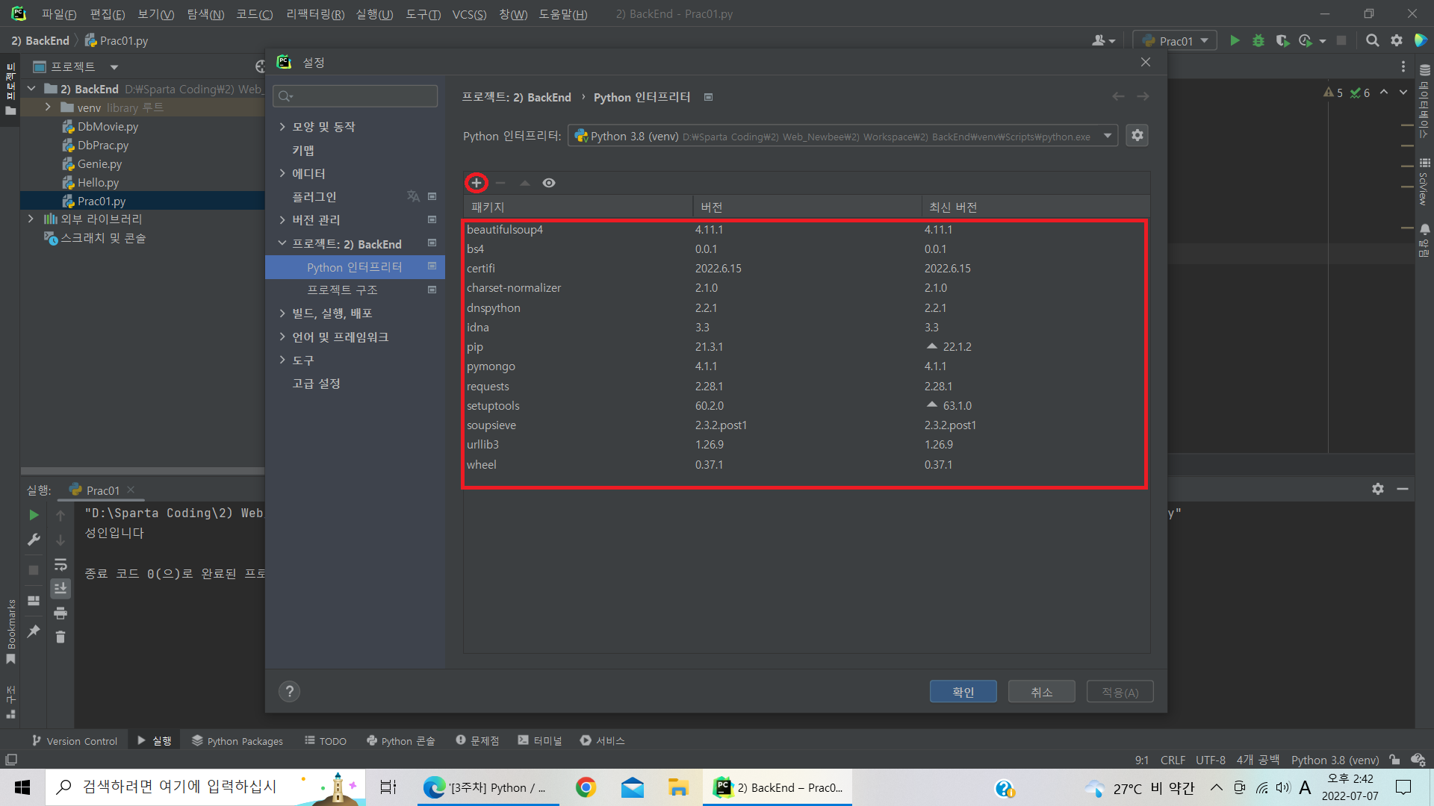Click the 취소 button
1434x806 pixels.
pyautogui.click(x=1041, y=692)
